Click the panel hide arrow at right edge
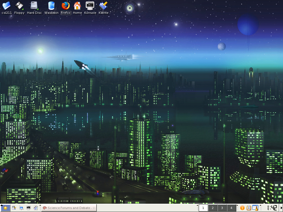This screenshot has height=212, width=283. point(281,208)
